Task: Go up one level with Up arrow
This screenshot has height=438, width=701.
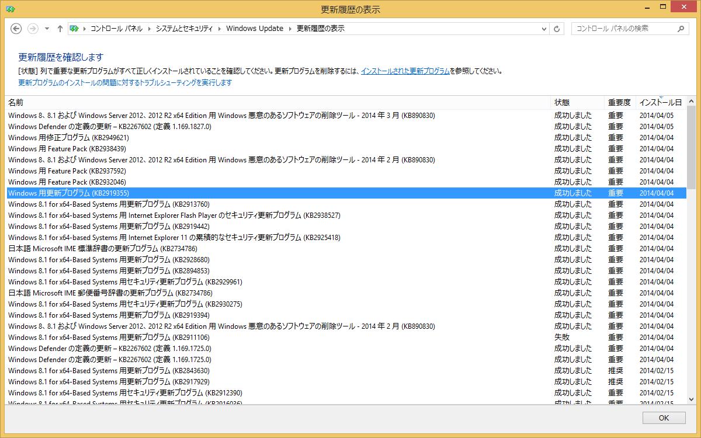Action: [60, 29]
